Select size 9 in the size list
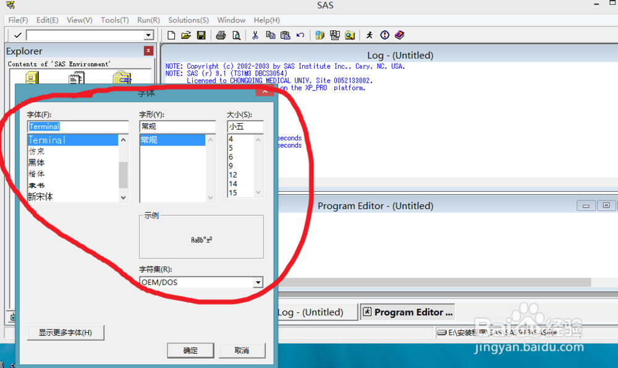618x368 pixels. click(x=241, y=166)
